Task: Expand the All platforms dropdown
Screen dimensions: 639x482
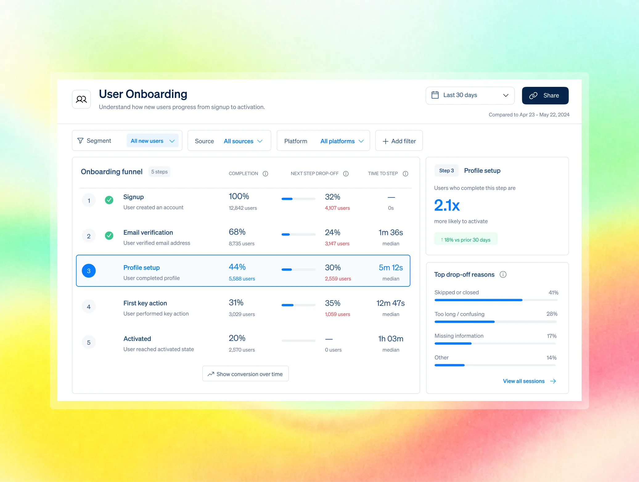Action: pos(342,141)
